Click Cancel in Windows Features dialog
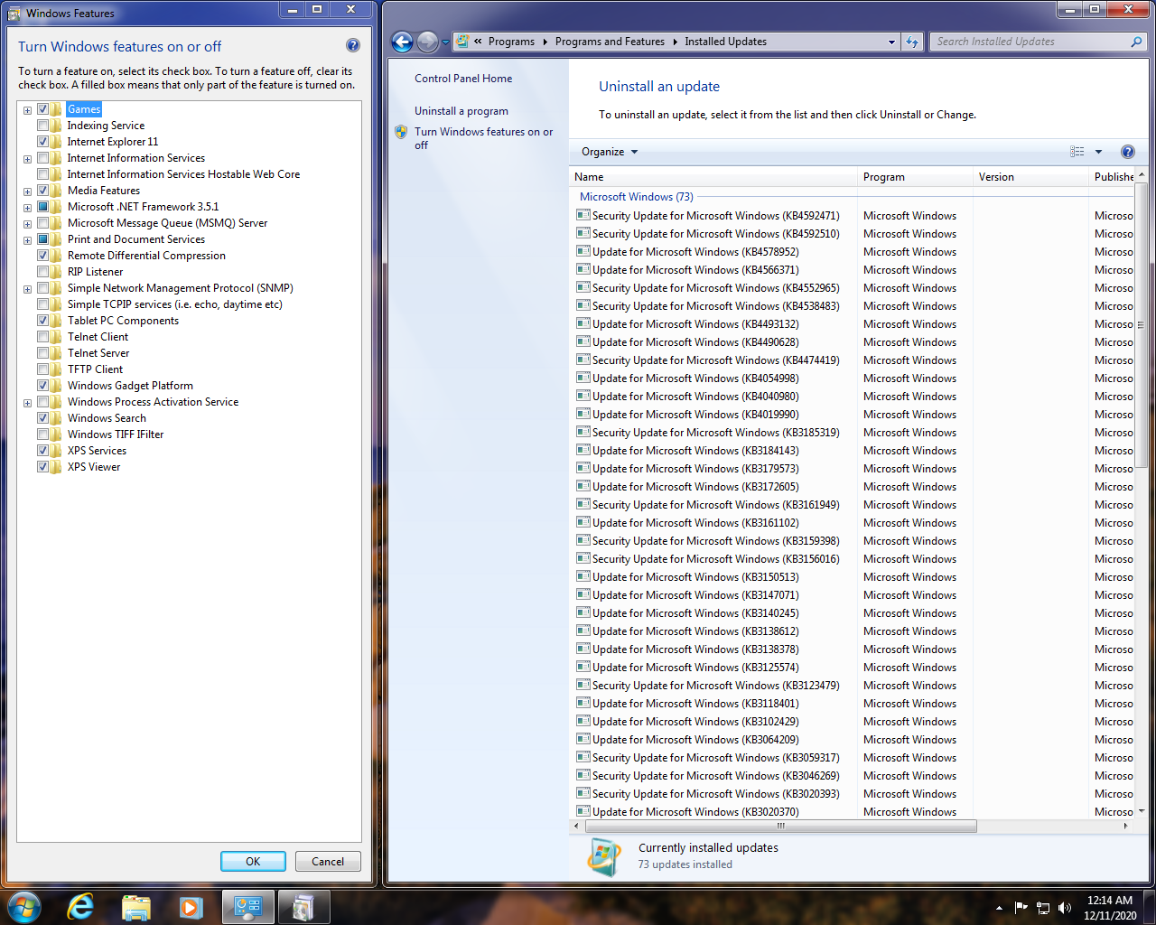Viewport: 1156px width, 925px height. 328,861
